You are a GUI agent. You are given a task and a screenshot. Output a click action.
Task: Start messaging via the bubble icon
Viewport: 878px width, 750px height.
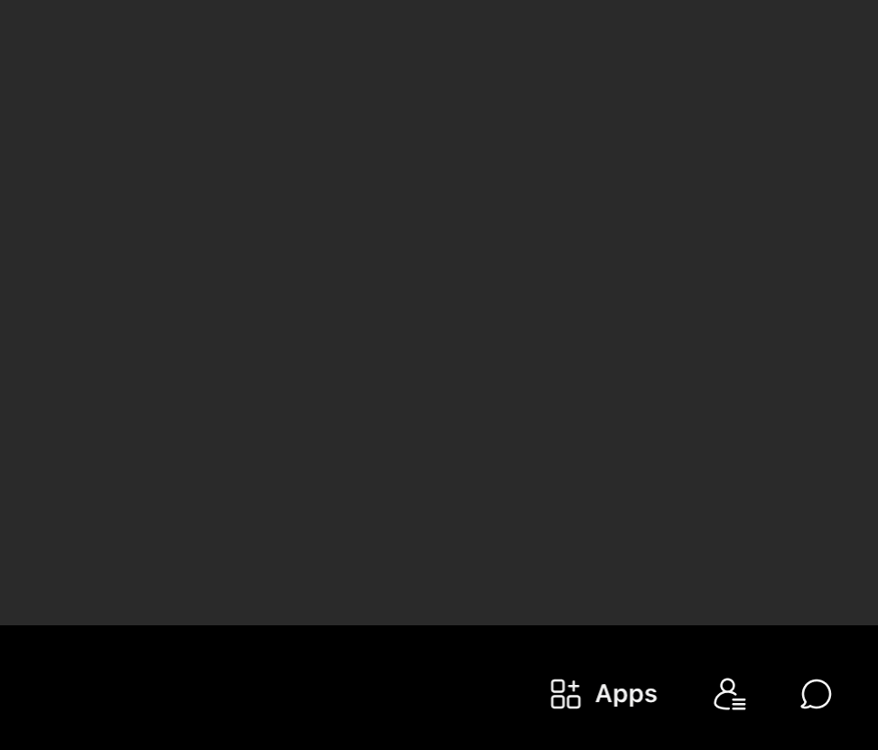816,694
